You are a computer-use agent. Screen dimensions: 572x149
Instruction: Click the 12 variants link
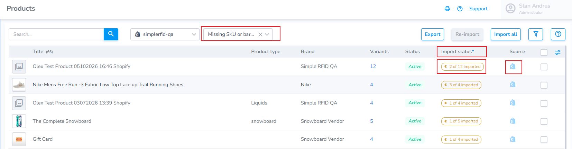tap(373, 66)
